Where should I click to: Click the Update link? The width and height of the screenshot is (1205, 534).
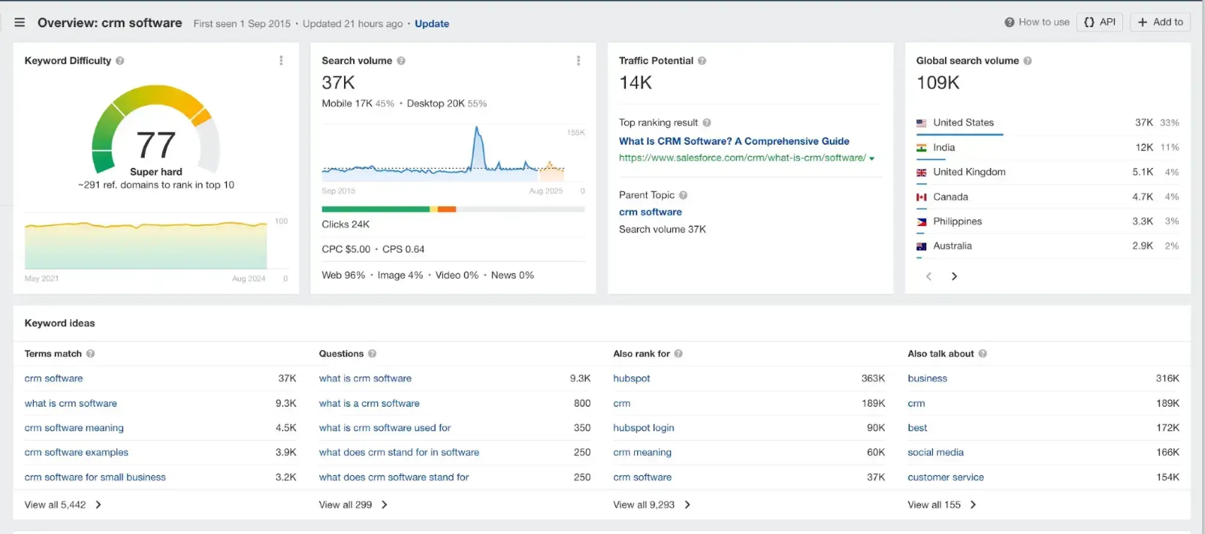pos(432,24)
